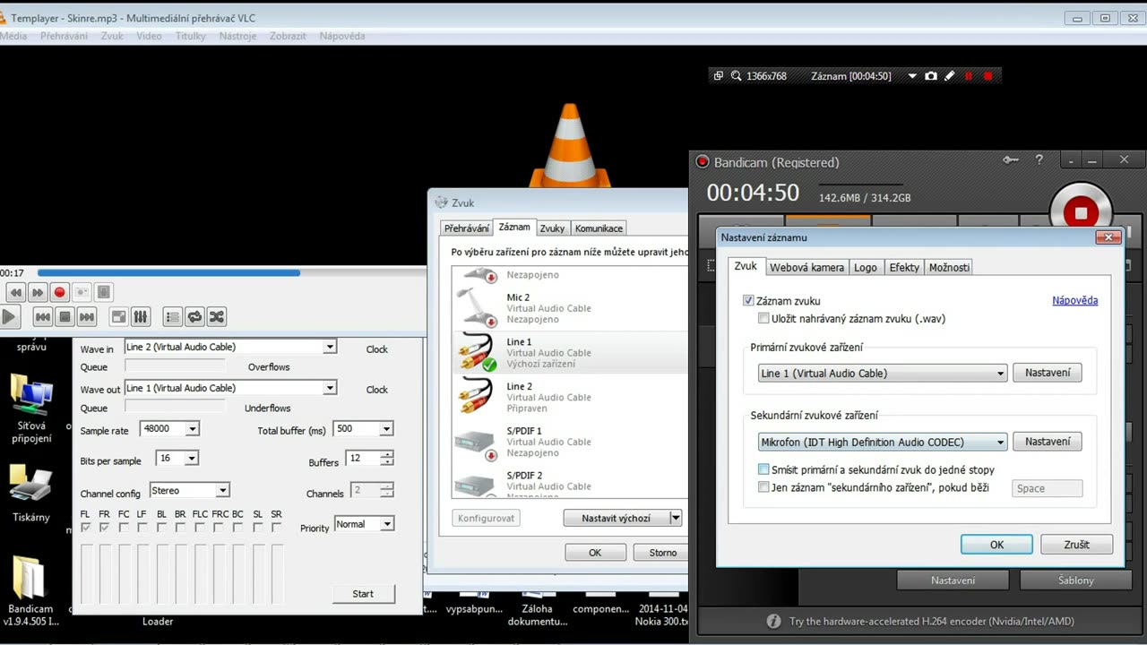Toggle VLC shuffle icon

click(x=217, y=316)
